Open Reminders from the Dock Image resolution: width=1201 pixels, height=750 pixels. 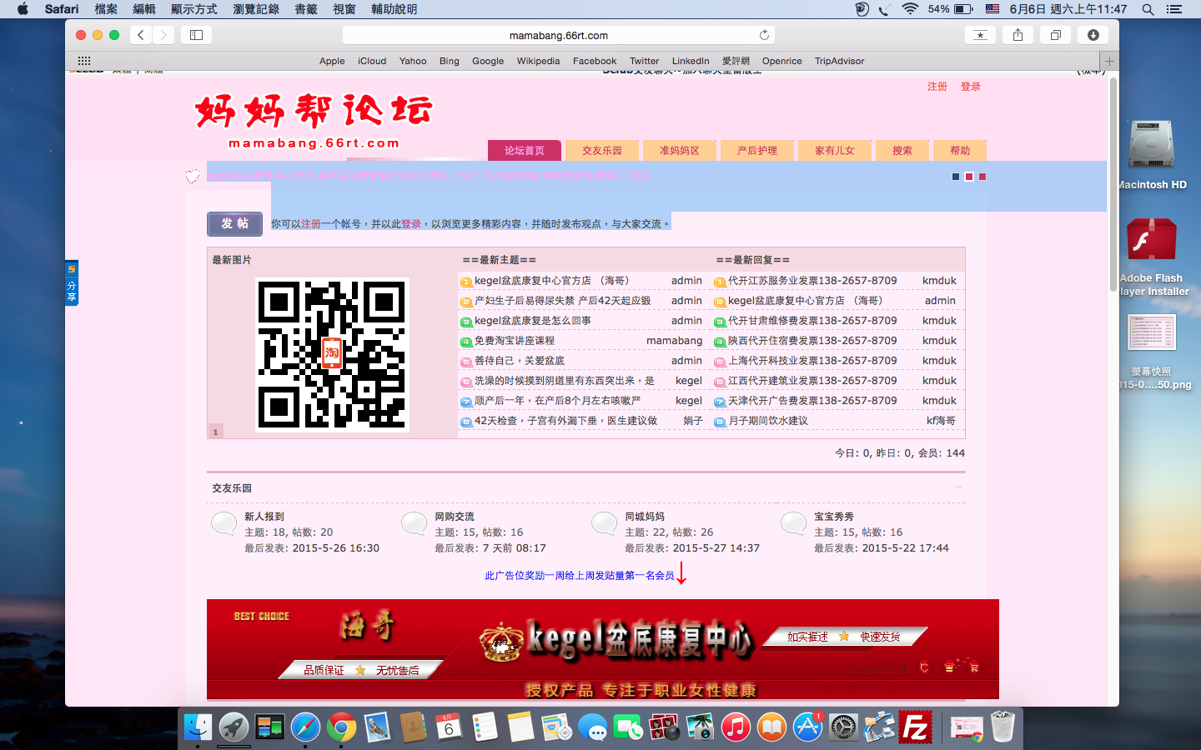485,727
